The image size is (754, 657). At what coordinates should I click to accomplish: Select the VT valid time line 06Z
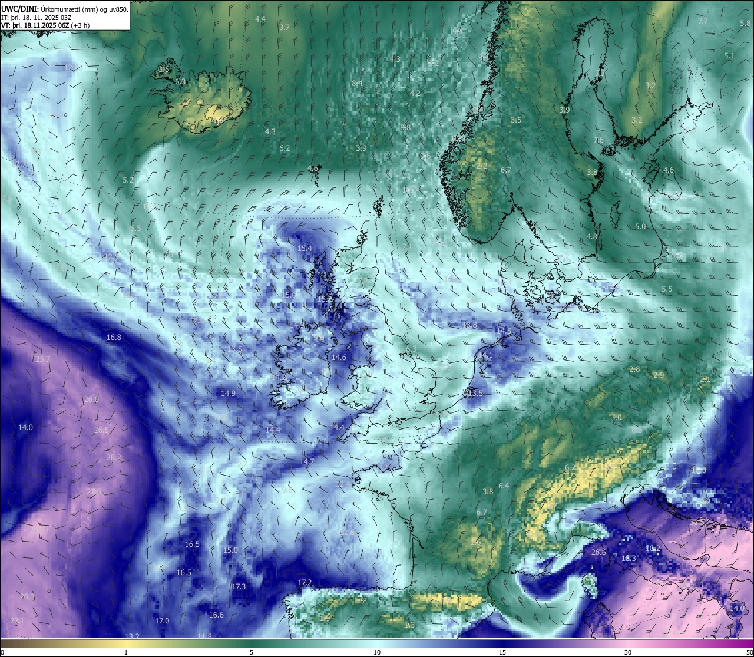(x=45, y=25)
